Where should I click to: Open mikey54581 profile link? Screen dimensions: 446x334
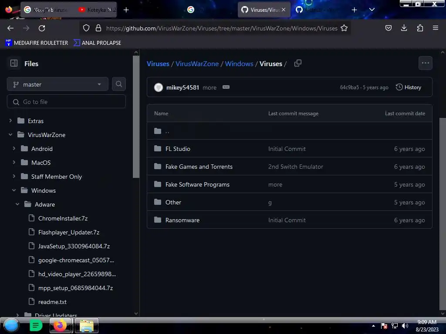pos(182,87)
